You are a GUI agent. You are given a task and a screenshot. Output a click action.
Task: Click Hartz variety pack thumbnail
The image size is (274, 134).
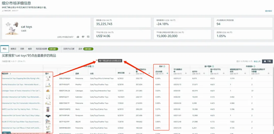point(48,109)
